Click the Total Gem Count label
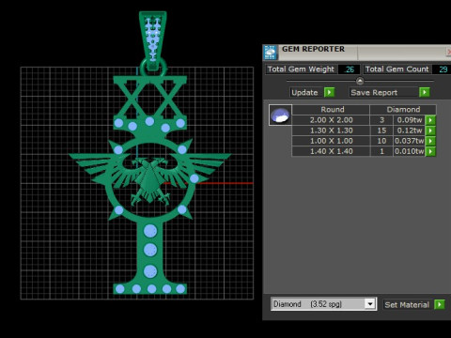Image resolution: width=451 pixels, height=338 pixels. click(x=397, y=69)
